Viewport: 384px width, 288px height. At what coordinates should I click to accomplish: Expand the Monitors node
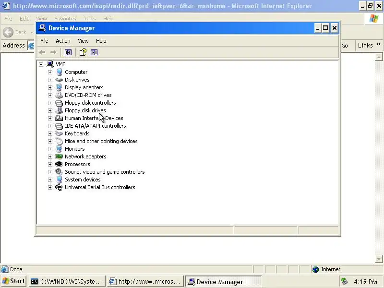(x=50, y=149)
